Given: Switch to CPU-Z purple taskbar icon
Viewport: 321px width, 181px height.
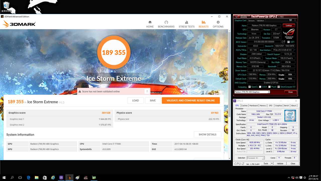Looking at the screenshot, I should click(x=61, y=177).
